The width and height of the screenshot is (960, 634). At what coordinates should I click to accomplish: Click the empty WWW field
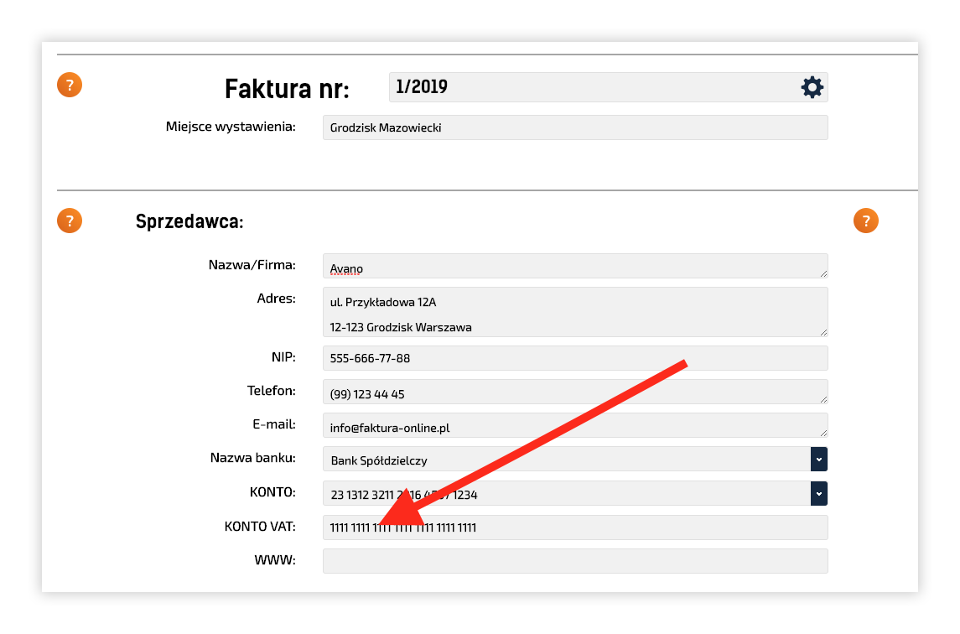point(575,561)
